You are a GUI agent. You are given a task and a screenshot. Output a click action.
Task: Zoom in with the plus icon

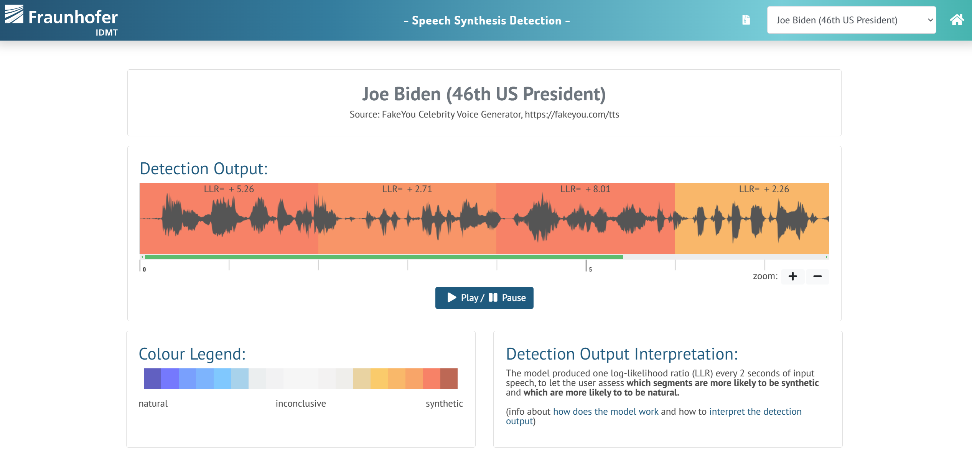[792, 276]
